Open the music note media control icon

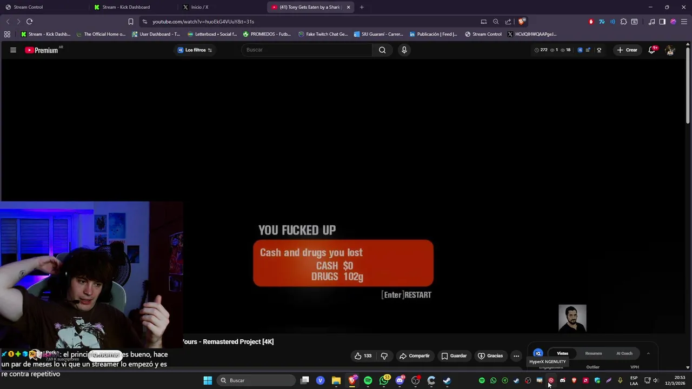tap(651, 22)
